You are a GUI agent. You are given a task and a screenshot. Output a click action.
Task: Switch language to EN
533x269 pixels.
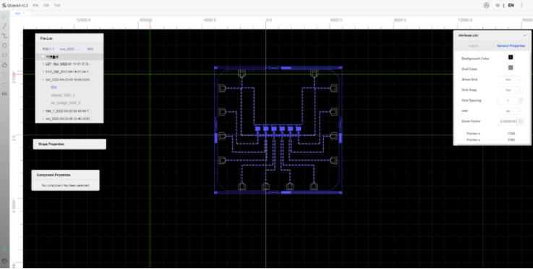(x=511, y=6)
